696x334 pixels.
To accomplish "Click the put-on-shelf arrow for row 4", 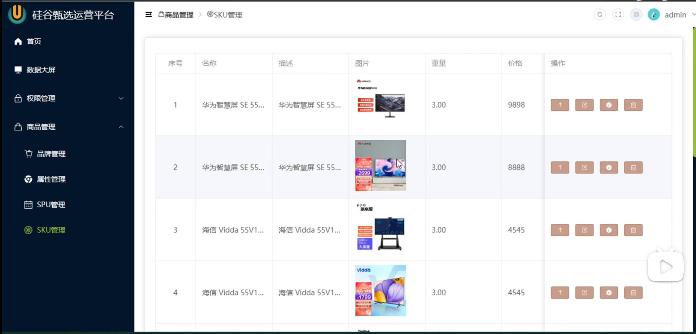I will click(560, 293).
